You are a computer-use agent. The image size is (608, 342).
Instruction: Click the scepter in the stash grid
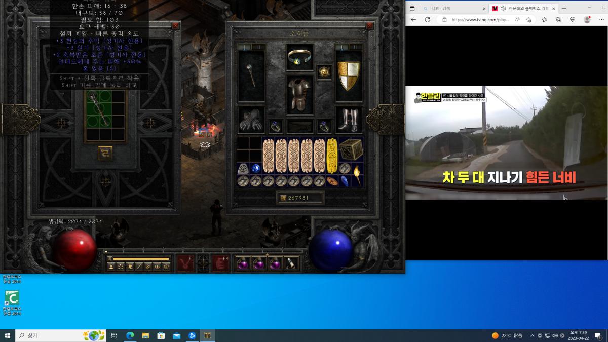99,109
